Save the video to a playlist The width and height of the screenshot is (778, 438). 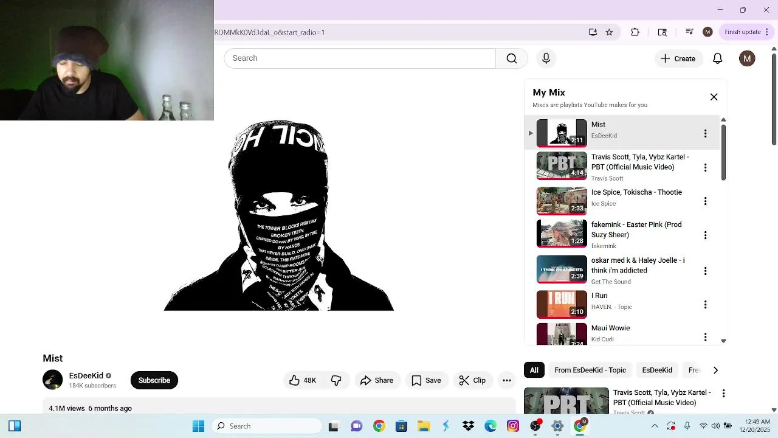[426, 380]
